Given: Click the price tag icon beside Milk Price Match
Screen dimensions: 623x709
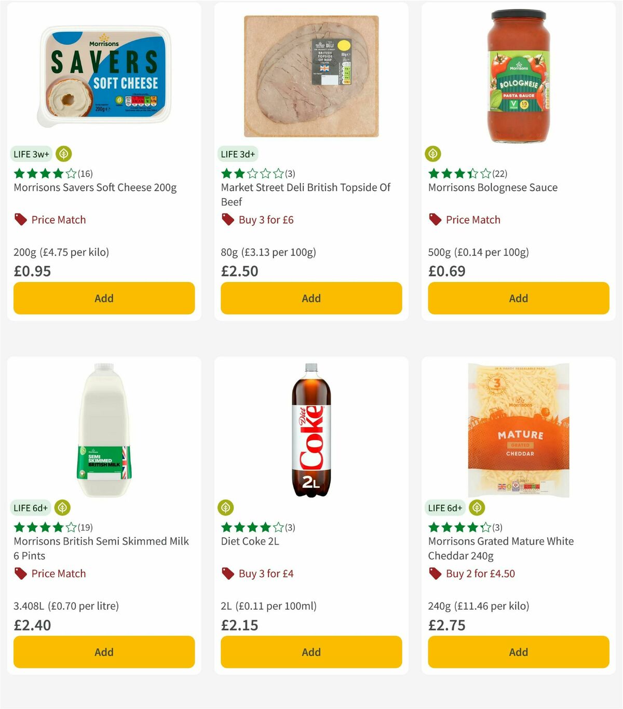Looking at the screenshot, I should [20, 574].
